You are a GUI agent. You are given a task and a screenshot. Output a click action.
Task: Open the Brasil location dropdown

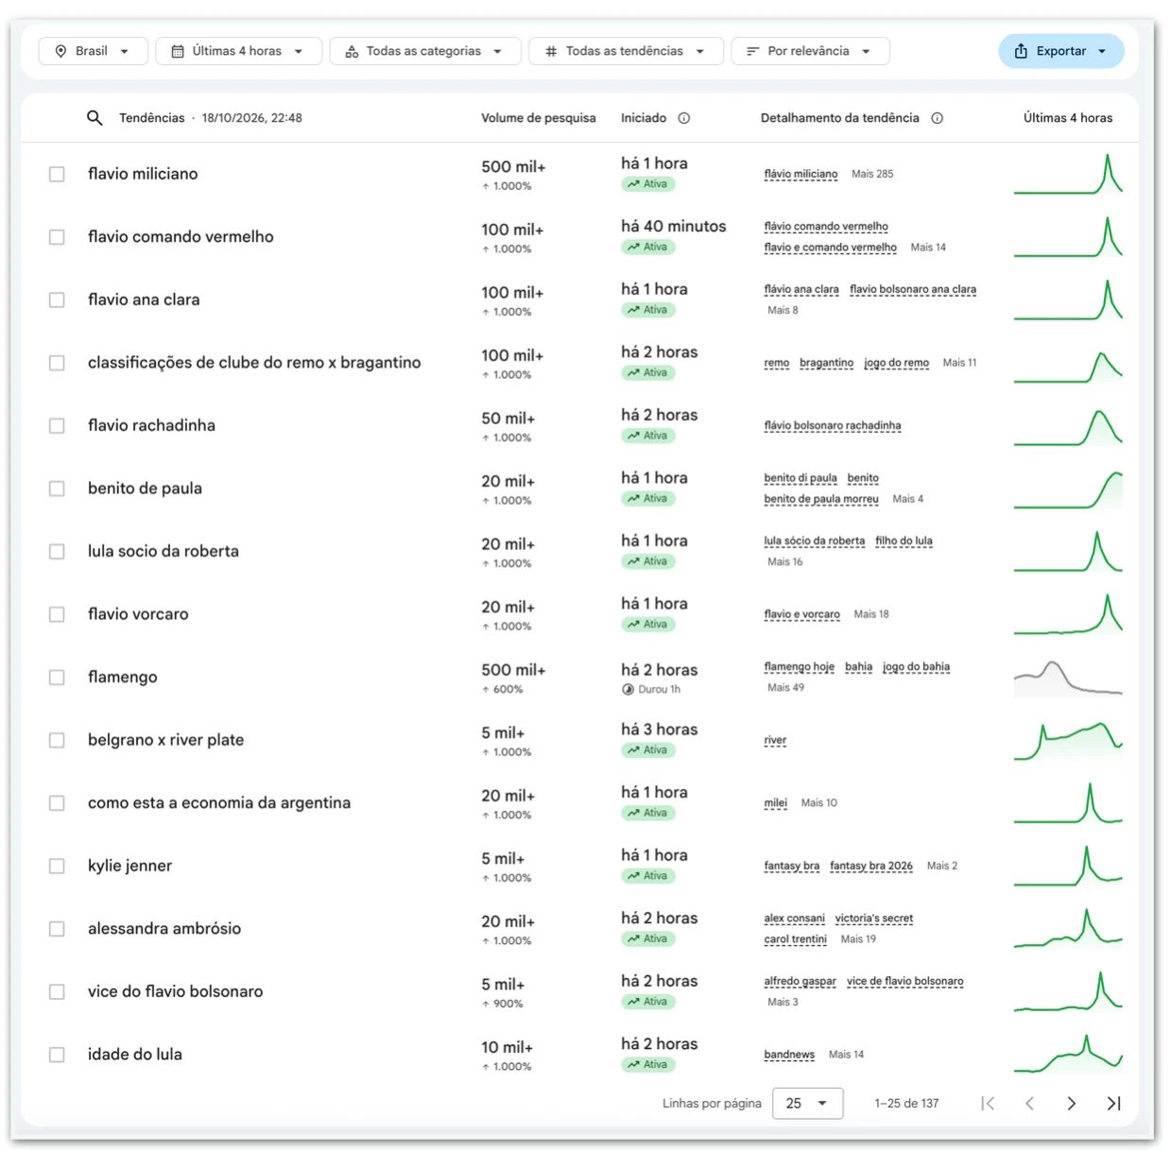(93, 51)
